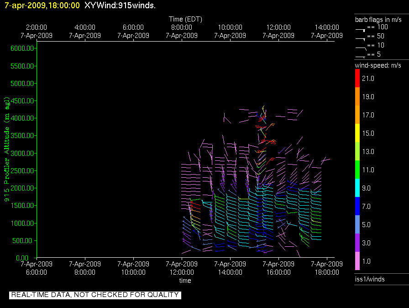Click the 'XYWind:915winds.' plot title
409x308 pixels.
point(120,5)
